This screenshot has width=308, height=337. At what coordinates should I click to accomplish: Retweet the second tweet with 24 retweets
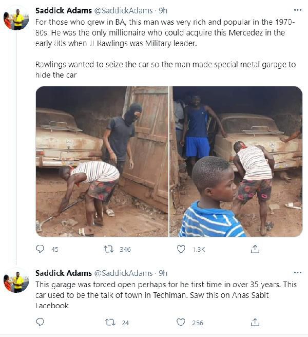pos(108,323)
